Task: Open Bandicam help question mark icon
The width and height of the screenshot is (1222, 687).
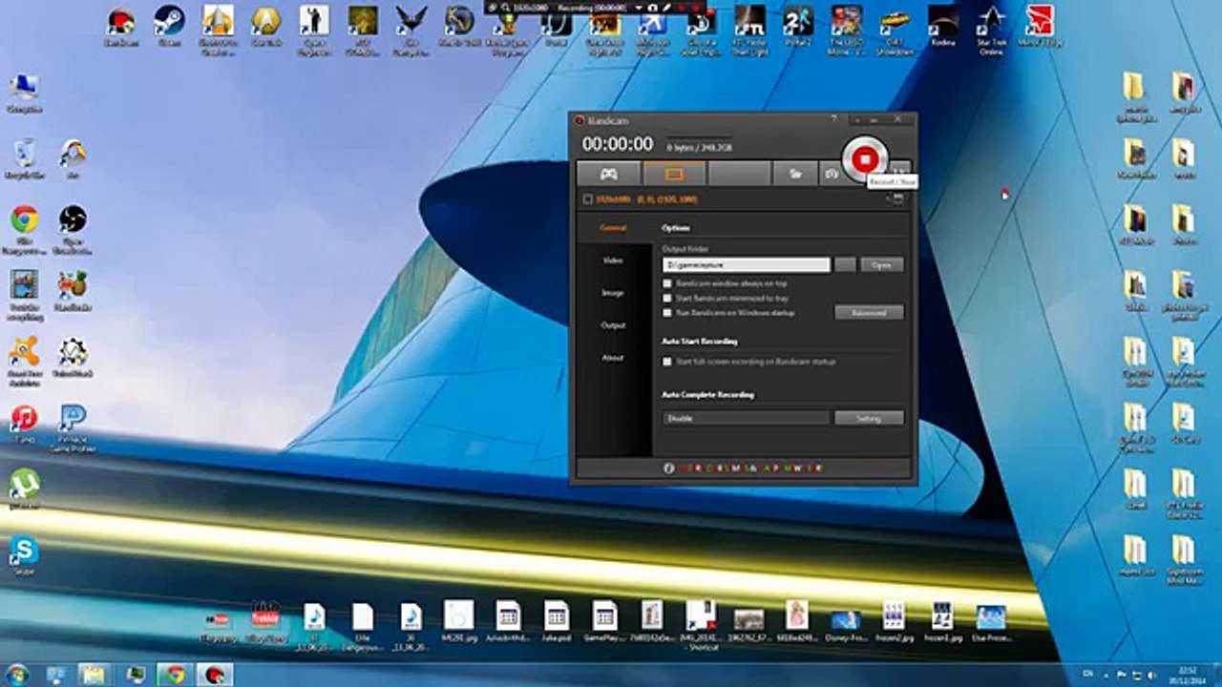Action: click(x=833, y=119)
